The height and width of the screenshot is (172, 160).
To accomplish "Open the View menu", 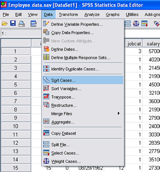I will click(33, 15).
